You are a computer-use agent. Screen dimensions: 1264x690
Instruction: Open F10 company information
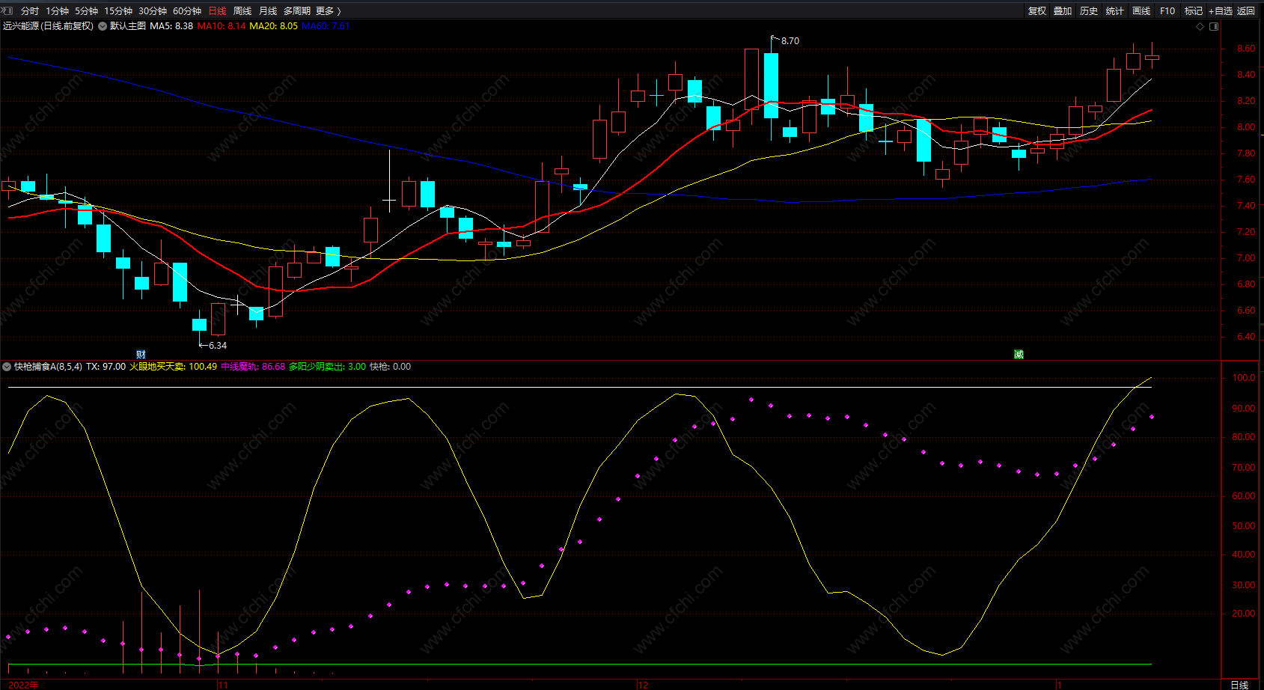tap(1167, 10)
